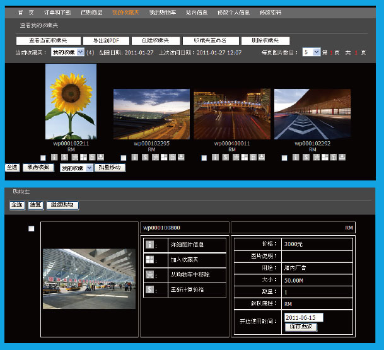
Task: Click the detailed image info icon in cart
Action: tap(150, 245)
